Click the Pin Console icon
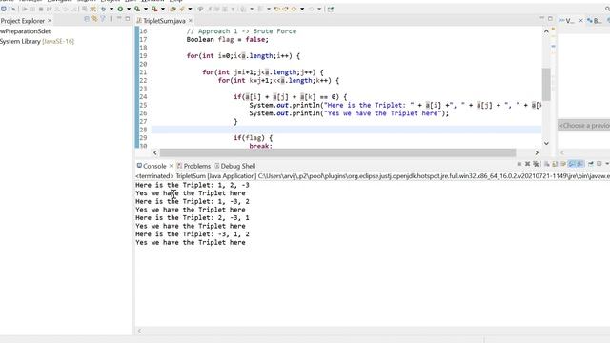 (591, 164)
